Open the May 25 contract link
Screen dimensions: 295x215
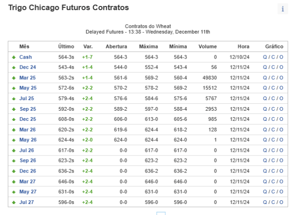28,88
